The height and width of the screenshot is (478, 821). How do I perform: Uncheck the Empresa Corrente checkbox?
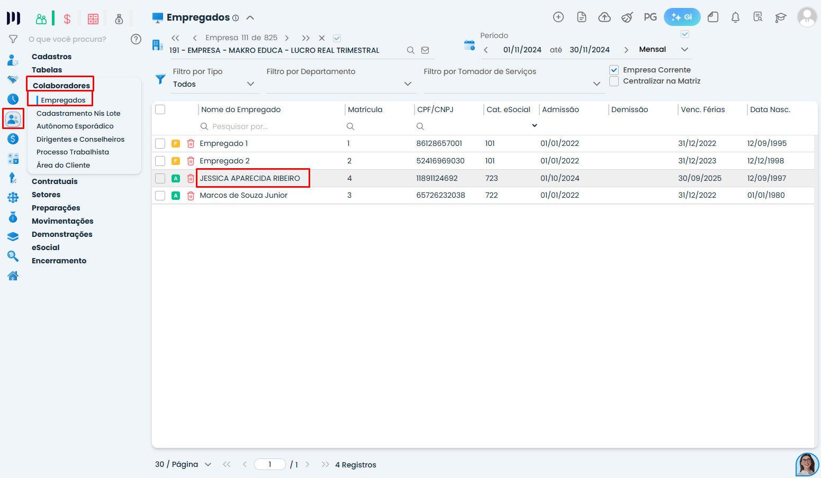614,70
